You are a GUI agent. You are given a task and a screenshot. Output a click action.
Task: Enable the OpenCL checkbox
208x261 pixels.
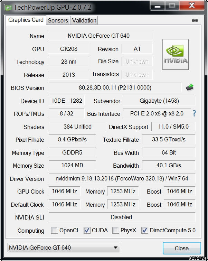click(54, 230)
